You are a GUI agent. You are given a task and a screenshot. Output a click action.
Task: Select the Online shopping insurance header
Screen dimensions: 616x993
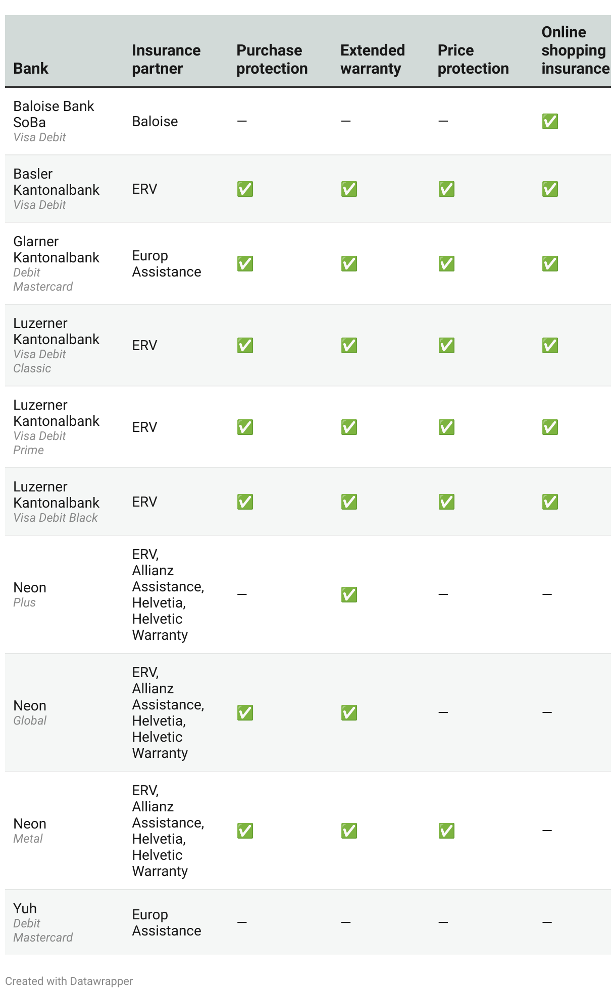pos(575,50)
